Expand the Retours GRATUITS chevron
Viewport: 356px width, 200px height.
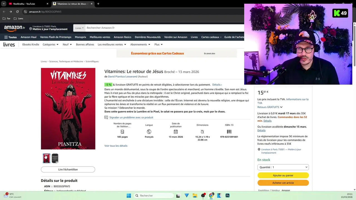click(x=281, y=107)
